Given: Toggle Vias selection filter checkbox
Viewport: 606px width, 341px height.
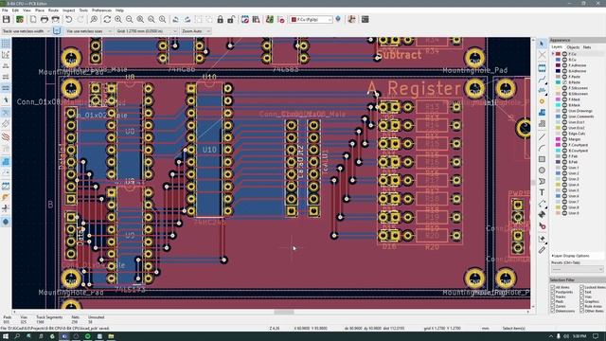Looking at the screenshot, I should pos(581,296).
